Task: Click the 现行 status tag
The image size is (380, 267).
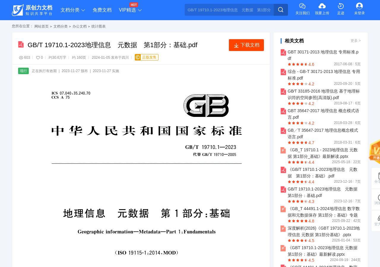Action: [x=23, y=71]
